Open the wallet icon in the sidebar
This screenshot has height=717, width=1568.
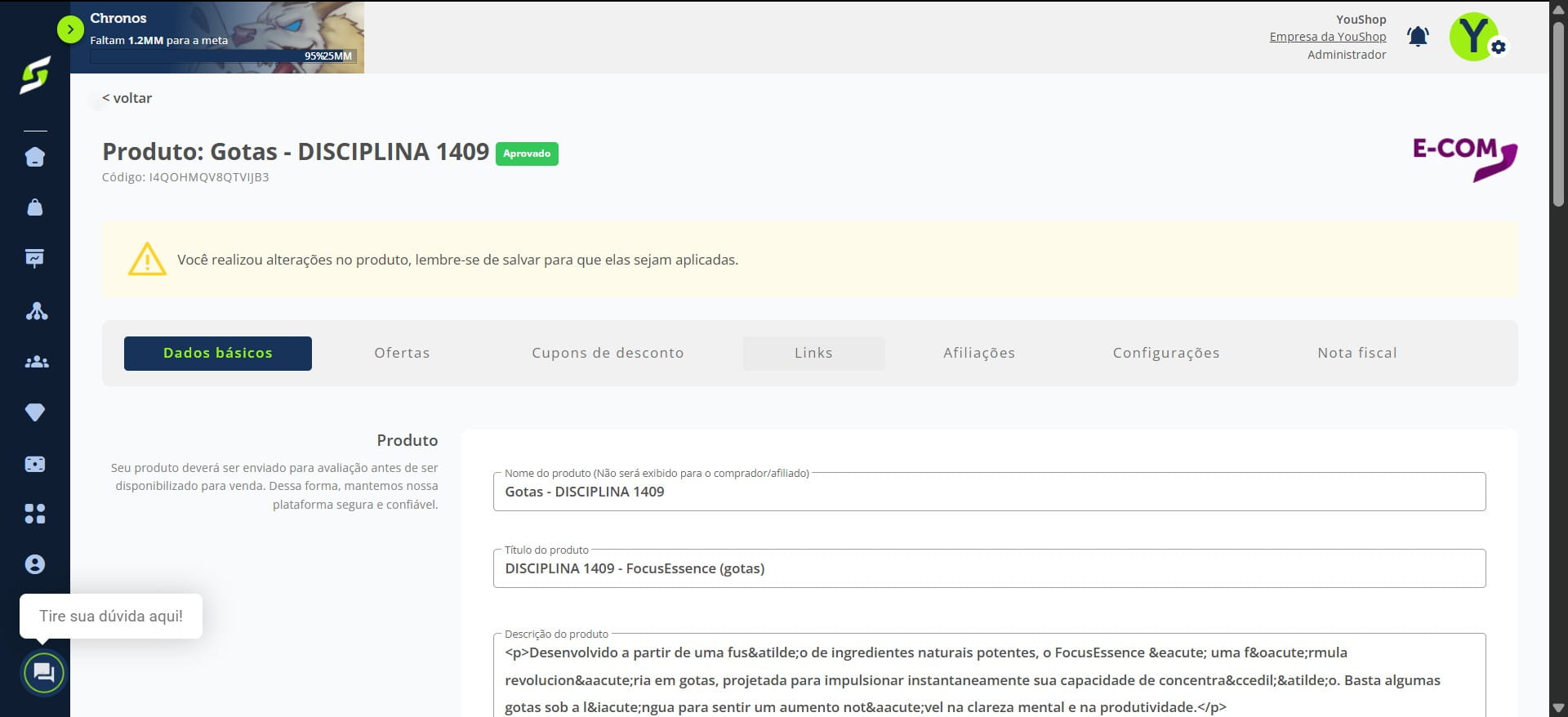[x=35, y=464]
